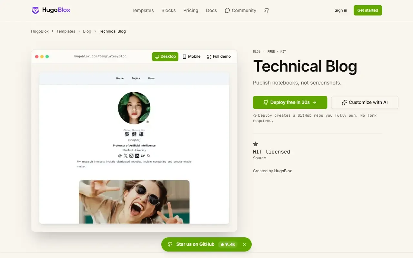The width and height of the screenshot is (413, 258).
Task: Open the GitHub icon in the navigation bar
Action: point(267,10)
